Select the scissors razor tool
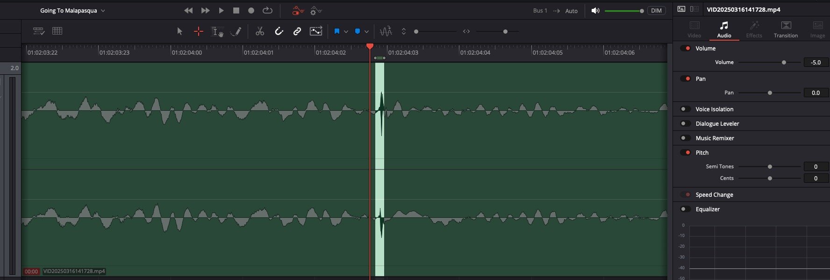The width and height of the screenshot is (830, 280). [260, 31]
